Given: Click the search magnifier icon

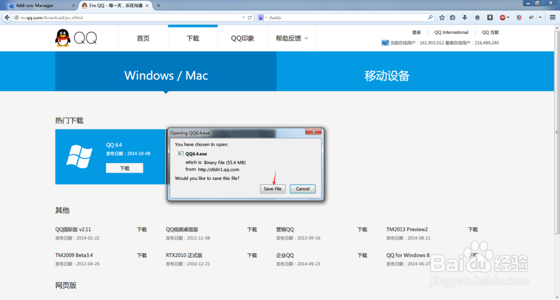Looking at the screenshot, I should click(430, 17).
